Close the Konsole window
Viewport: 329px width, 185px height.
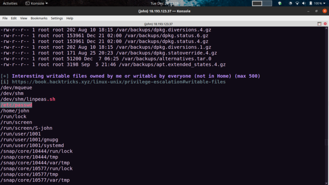(324, 11)
